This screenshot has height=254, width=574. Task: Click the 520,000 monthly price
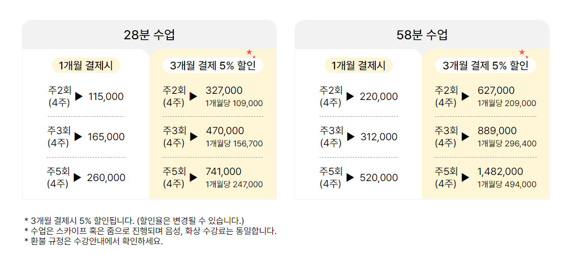(x=379, y=178)
